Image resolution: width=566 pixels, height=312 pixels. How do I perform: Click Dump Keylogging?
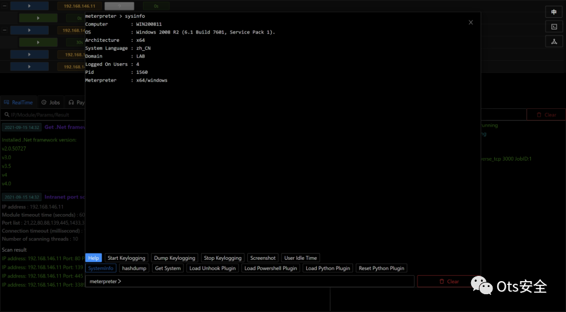click(175, 258)
